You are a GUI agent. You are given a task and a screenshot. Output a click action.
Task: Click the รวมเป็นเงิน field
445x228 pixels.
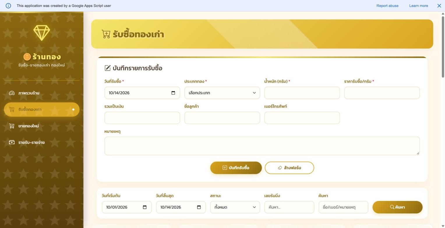click(142, 118)
